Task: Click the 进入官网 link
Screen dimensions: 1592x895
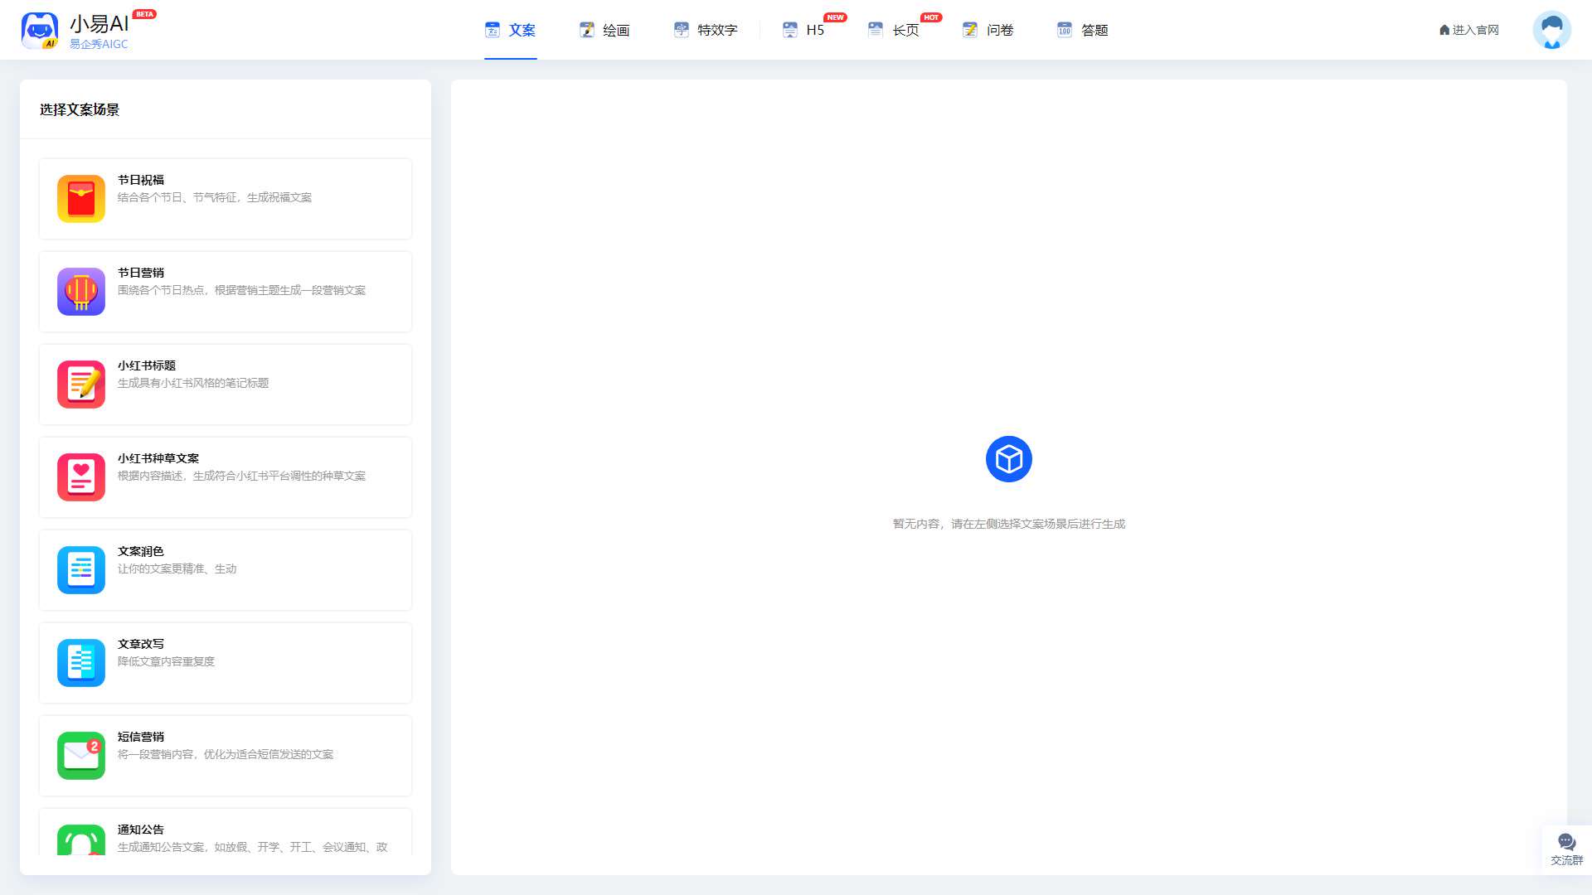Action: click(1469, 30)
